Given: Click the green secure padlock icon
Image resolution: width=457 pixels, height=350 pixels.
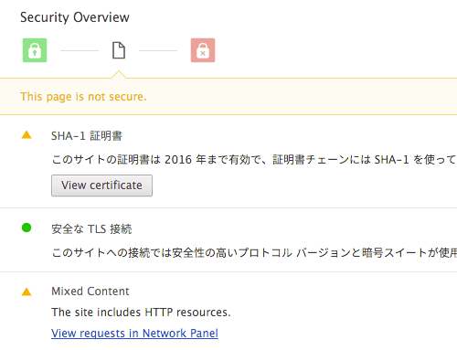Looking at the screenshot, I should coord(35,50).
